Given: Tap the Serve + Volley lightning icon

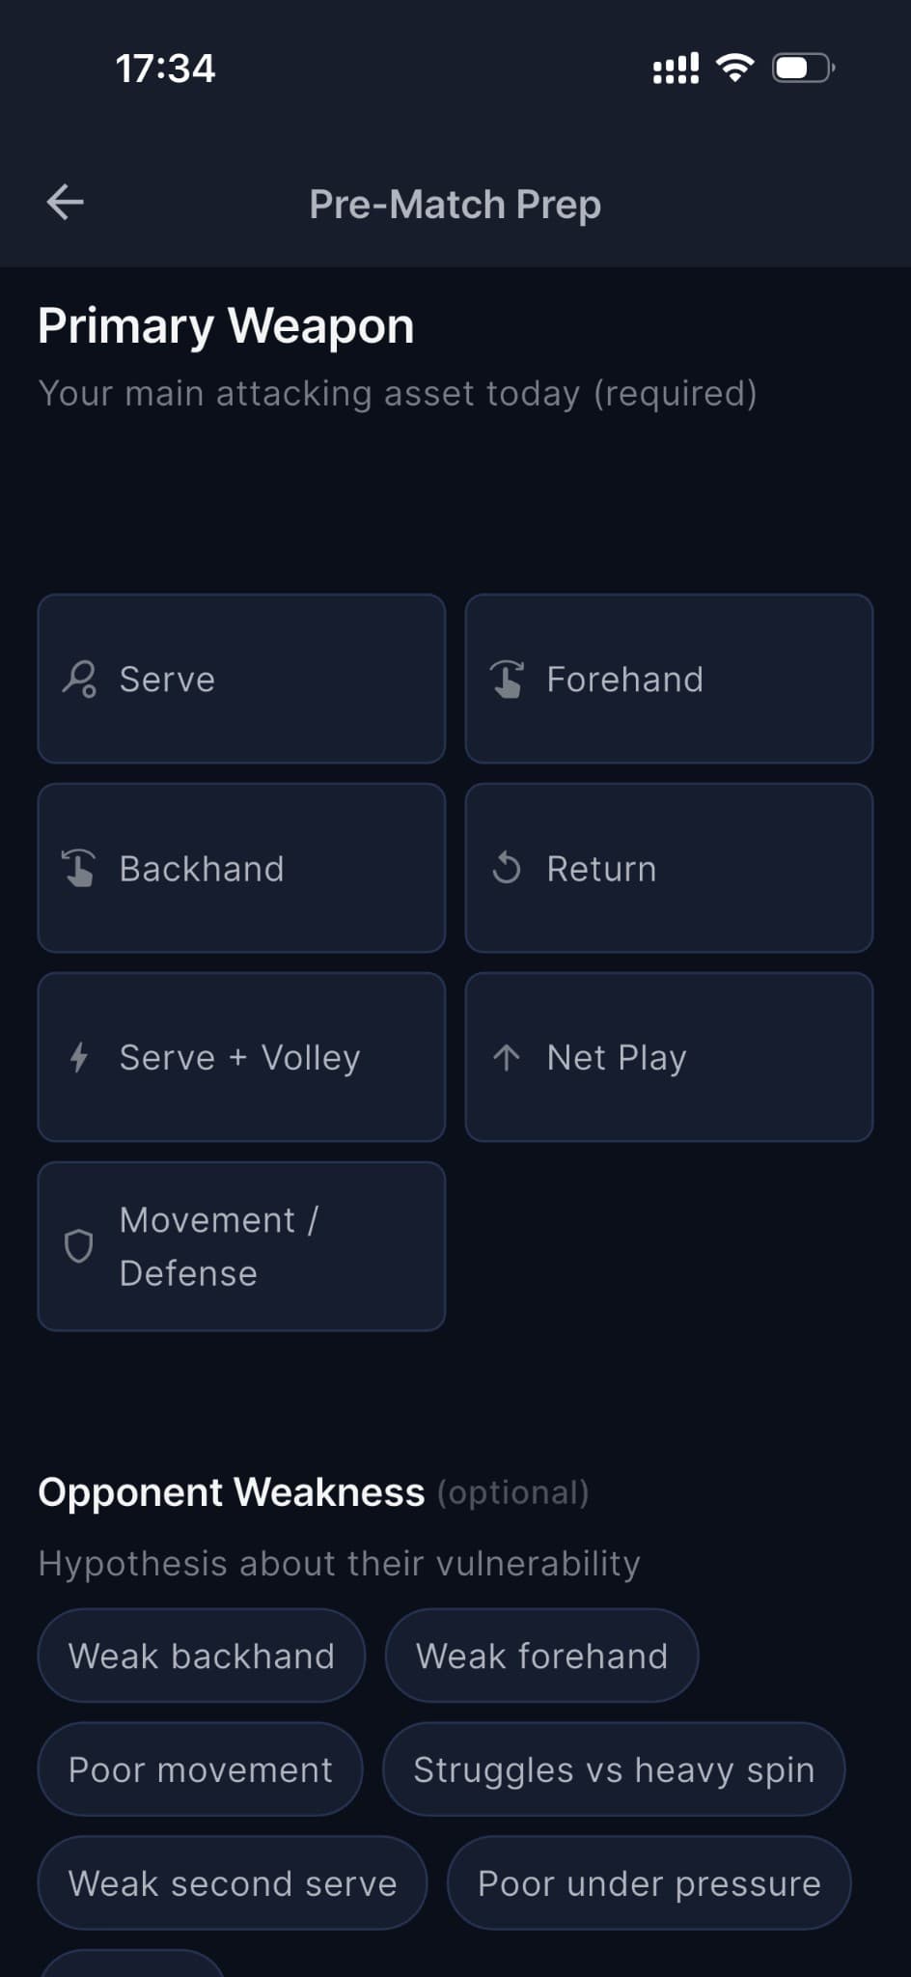Looking at the screenshot, I should coord(79,1057).
